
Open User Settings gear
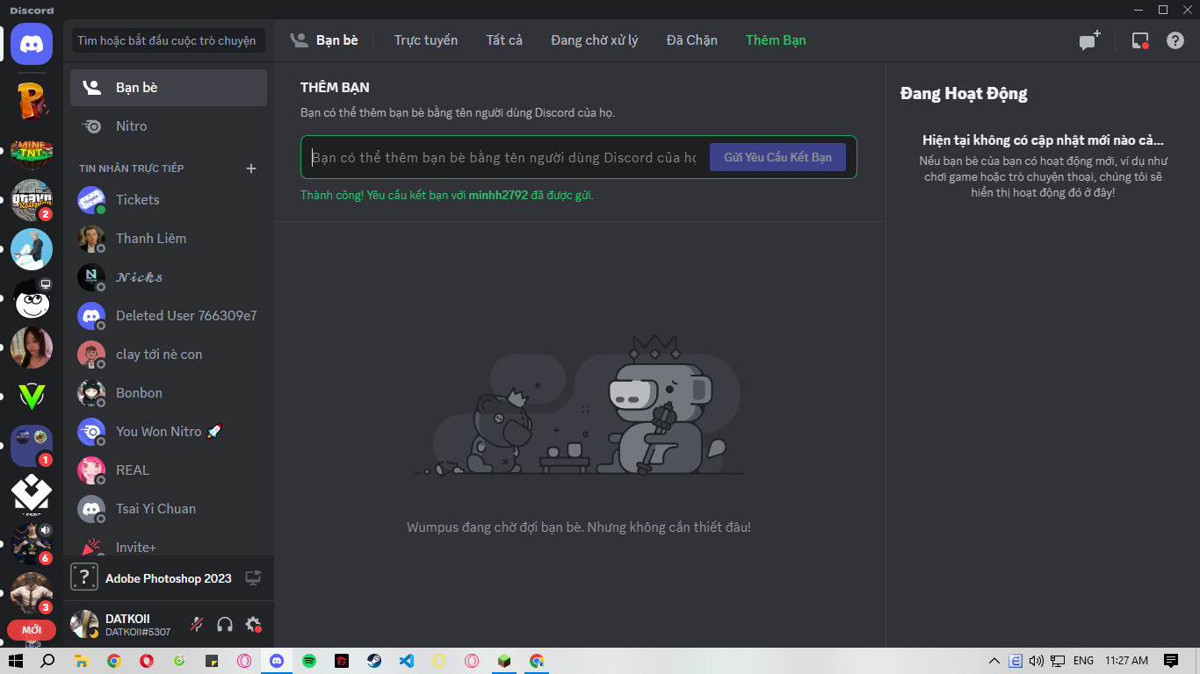tap(253, 624)
